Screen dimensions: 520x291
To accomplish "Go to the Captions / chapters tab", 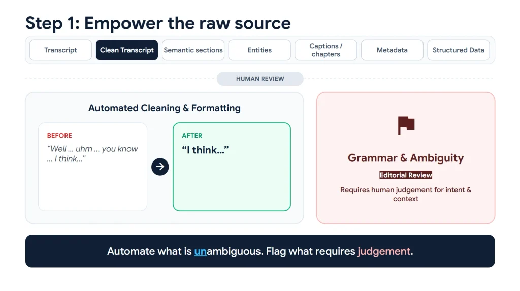I will pyautogui.click(x=326, y=50).
